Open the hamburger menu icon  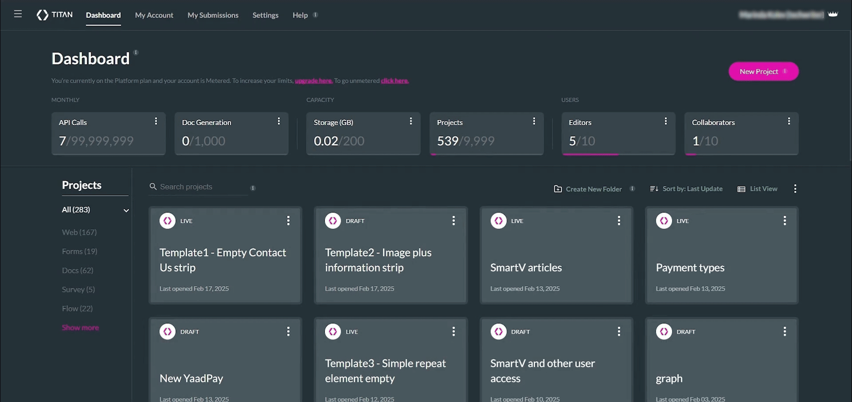coord(18,14)
